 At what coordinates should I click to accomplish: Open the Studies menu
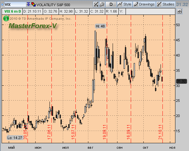(x=166, y=5)
